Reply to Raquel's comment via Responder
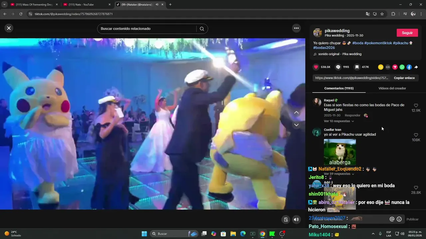426x239 pixels. click(352, 116)
